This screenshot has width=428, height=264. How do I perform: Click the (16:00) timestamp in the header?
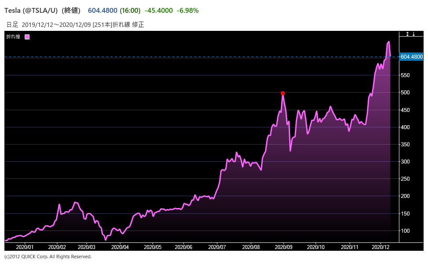[x=130, y=11]
